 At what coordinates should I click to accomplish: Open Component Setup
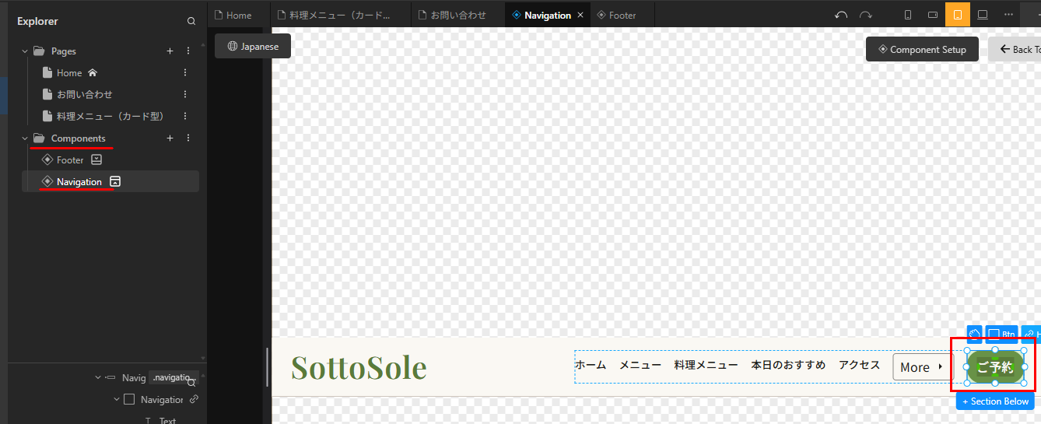[x=922, y=49]
